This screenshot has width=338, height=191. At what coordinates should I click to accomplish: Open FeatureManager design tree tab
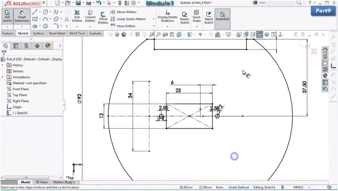(6, 46)
